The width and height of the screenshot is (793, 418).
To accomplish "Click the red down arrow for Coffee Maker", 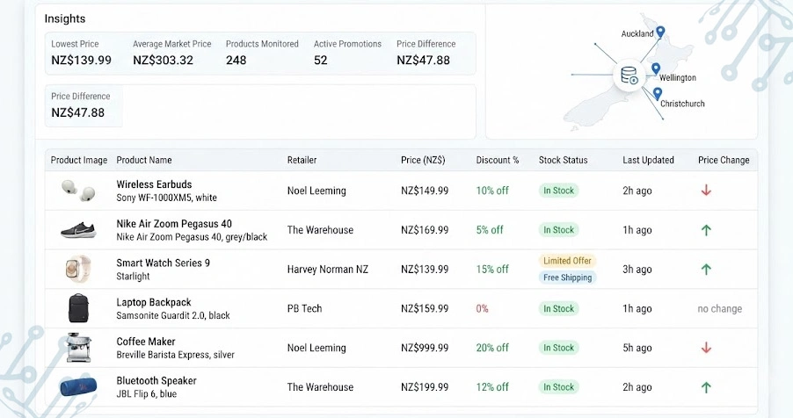I will tap(706, 348).
